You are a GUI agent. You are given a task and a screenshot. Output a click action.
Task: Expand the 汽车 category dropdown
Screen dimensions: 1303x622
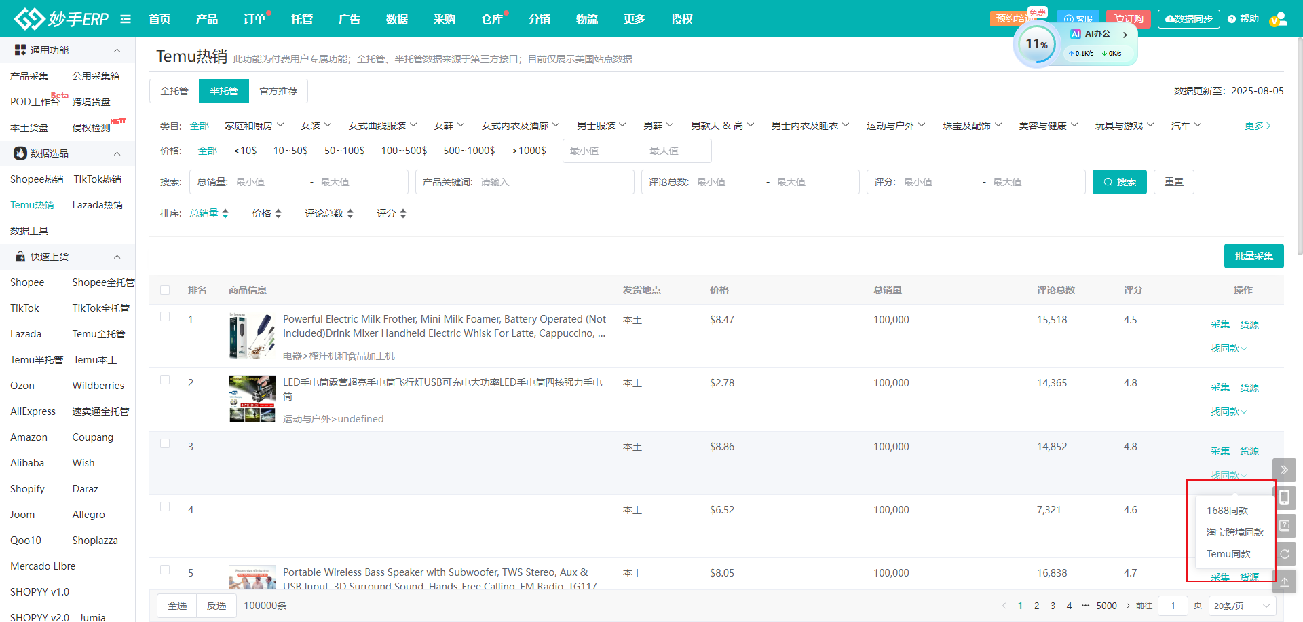1186,126
